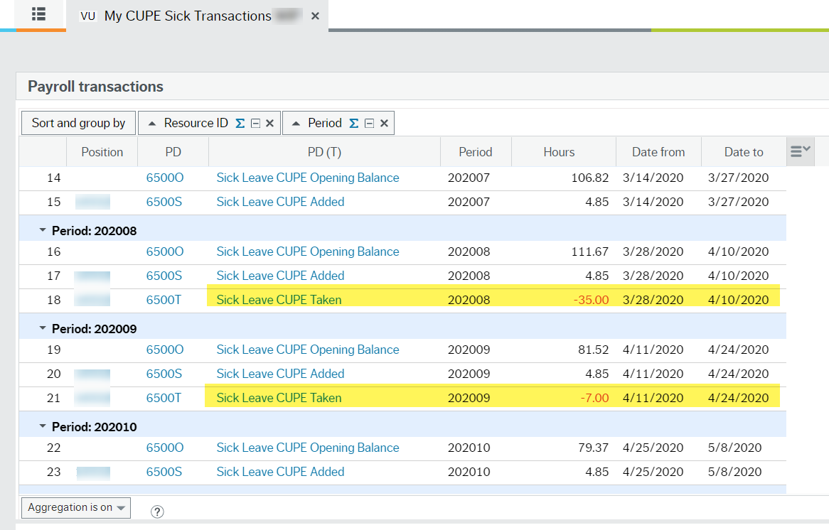The width and height of the screenshot is (829, 530).
Task: Remove the Period chip using its × toggle
Action: pos(384,123)
